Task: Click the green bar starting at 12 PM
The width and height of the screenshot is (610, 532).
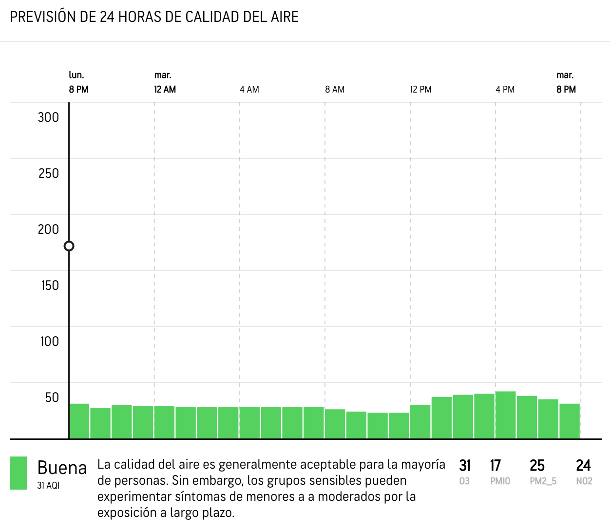Action: pyautogui.click(x=420, y=422)
